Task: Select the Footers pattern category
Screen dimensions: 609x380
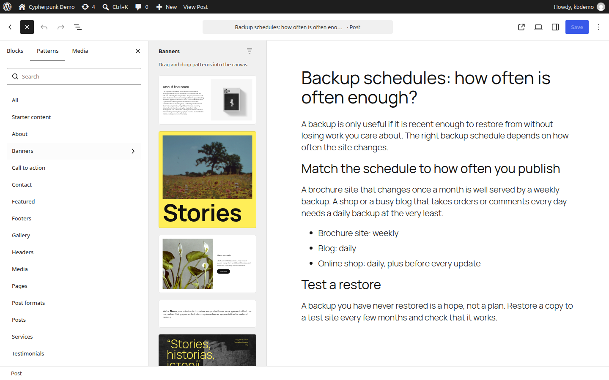Action: point(74,218)
